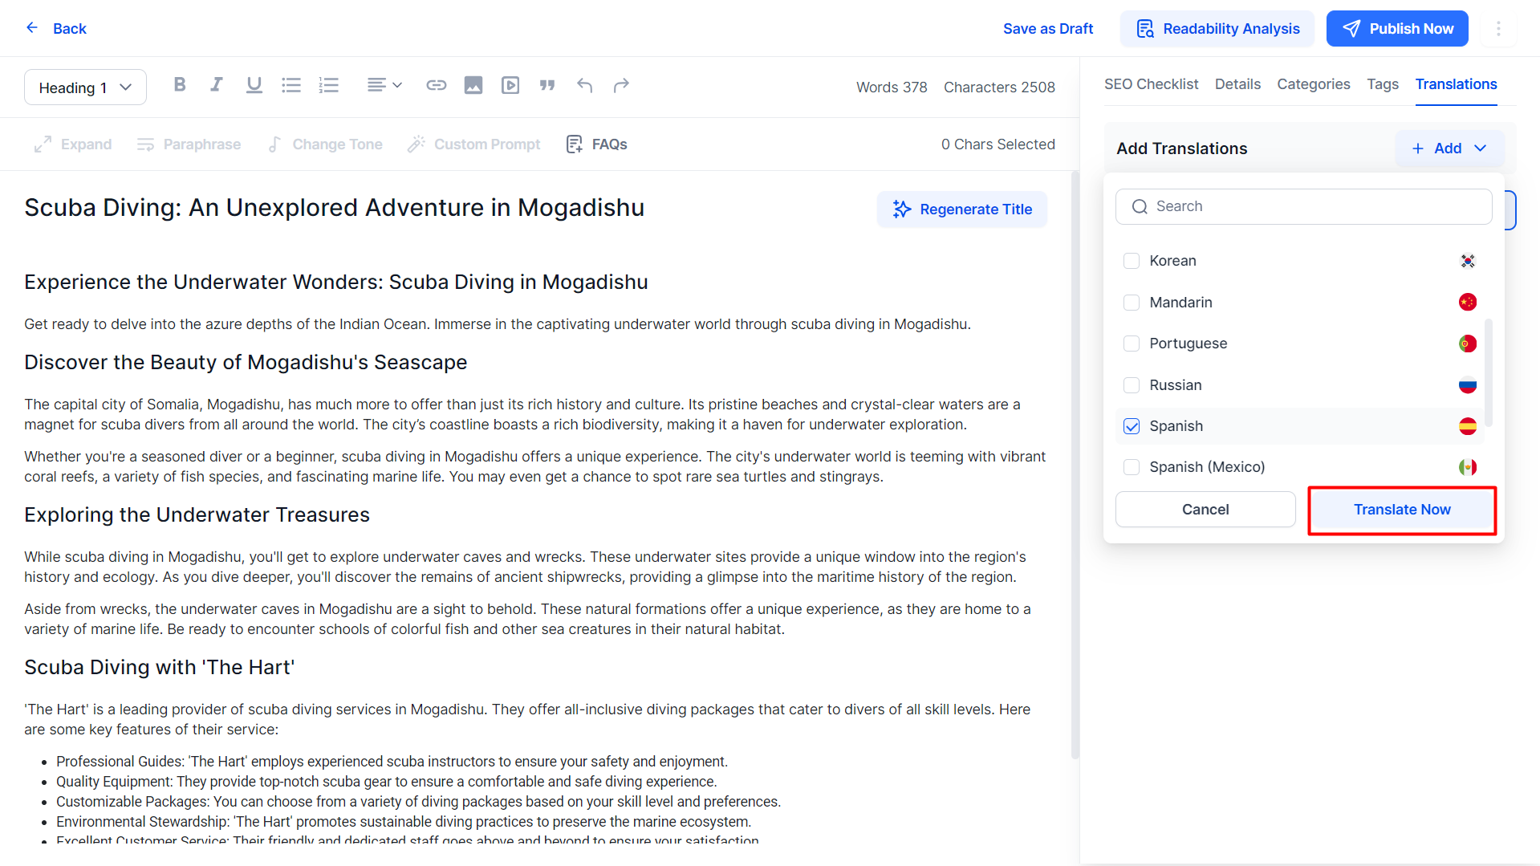This screenshot has width=1540, height=866.
Task: Toggle underline formatting
Action: 254,84
